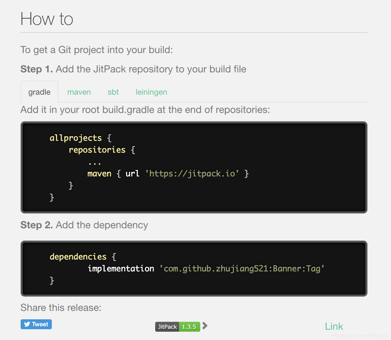Click the 'Share this release:' label
391x340 pixels.
[61, 308]
